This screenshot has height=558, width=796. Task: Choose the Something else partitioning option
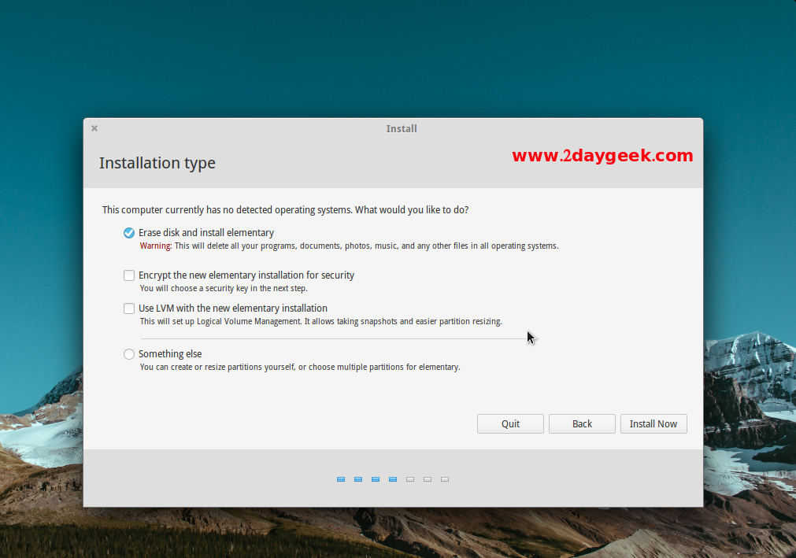tap(129, 354)
